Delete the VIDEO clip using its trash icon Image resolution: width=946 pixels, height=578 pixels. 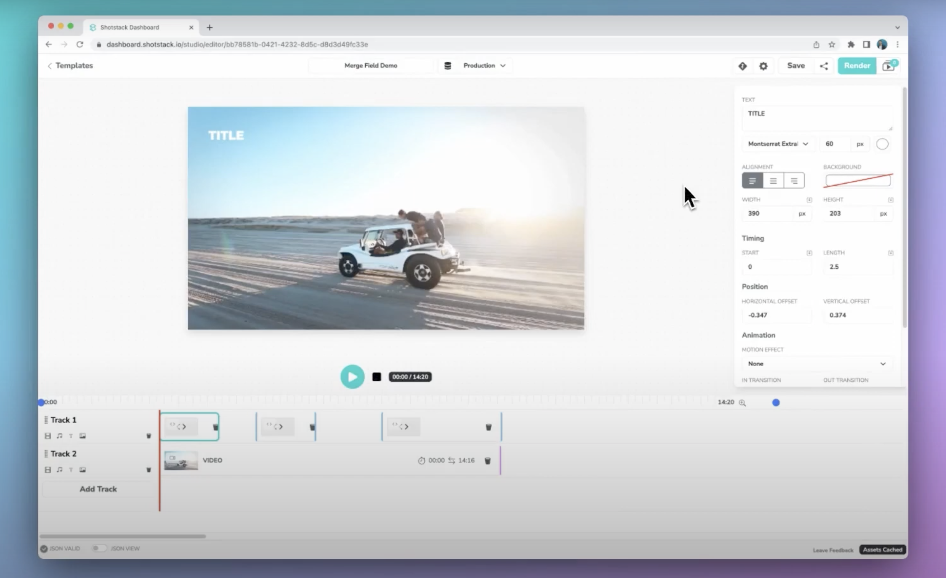point(488,461)
